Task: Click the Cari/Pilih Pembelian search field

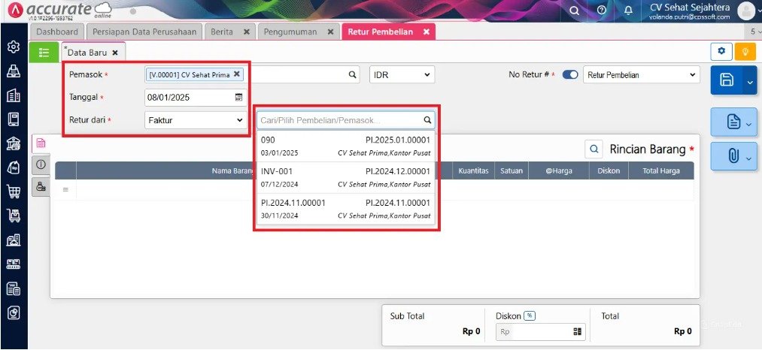Action: click(x=345, y=120)
